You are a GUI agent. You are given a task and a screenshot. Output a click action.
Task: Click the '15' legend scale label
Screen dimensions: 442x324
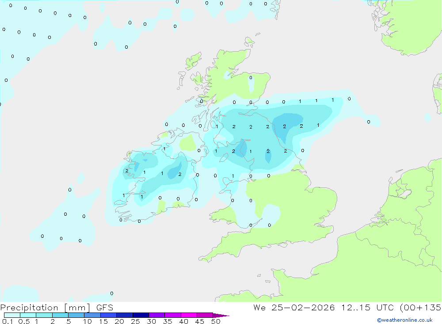click(x=103, y=321)
